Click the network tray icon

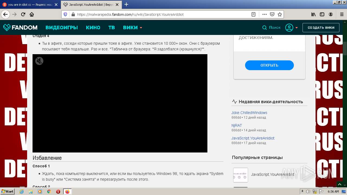(315, 191)
